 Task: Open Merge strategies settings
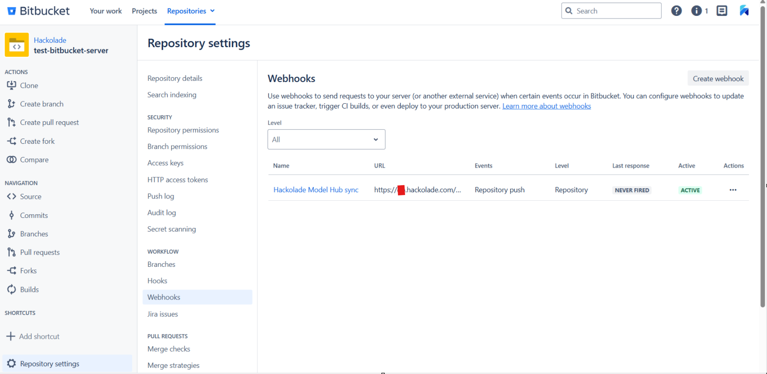173,365
